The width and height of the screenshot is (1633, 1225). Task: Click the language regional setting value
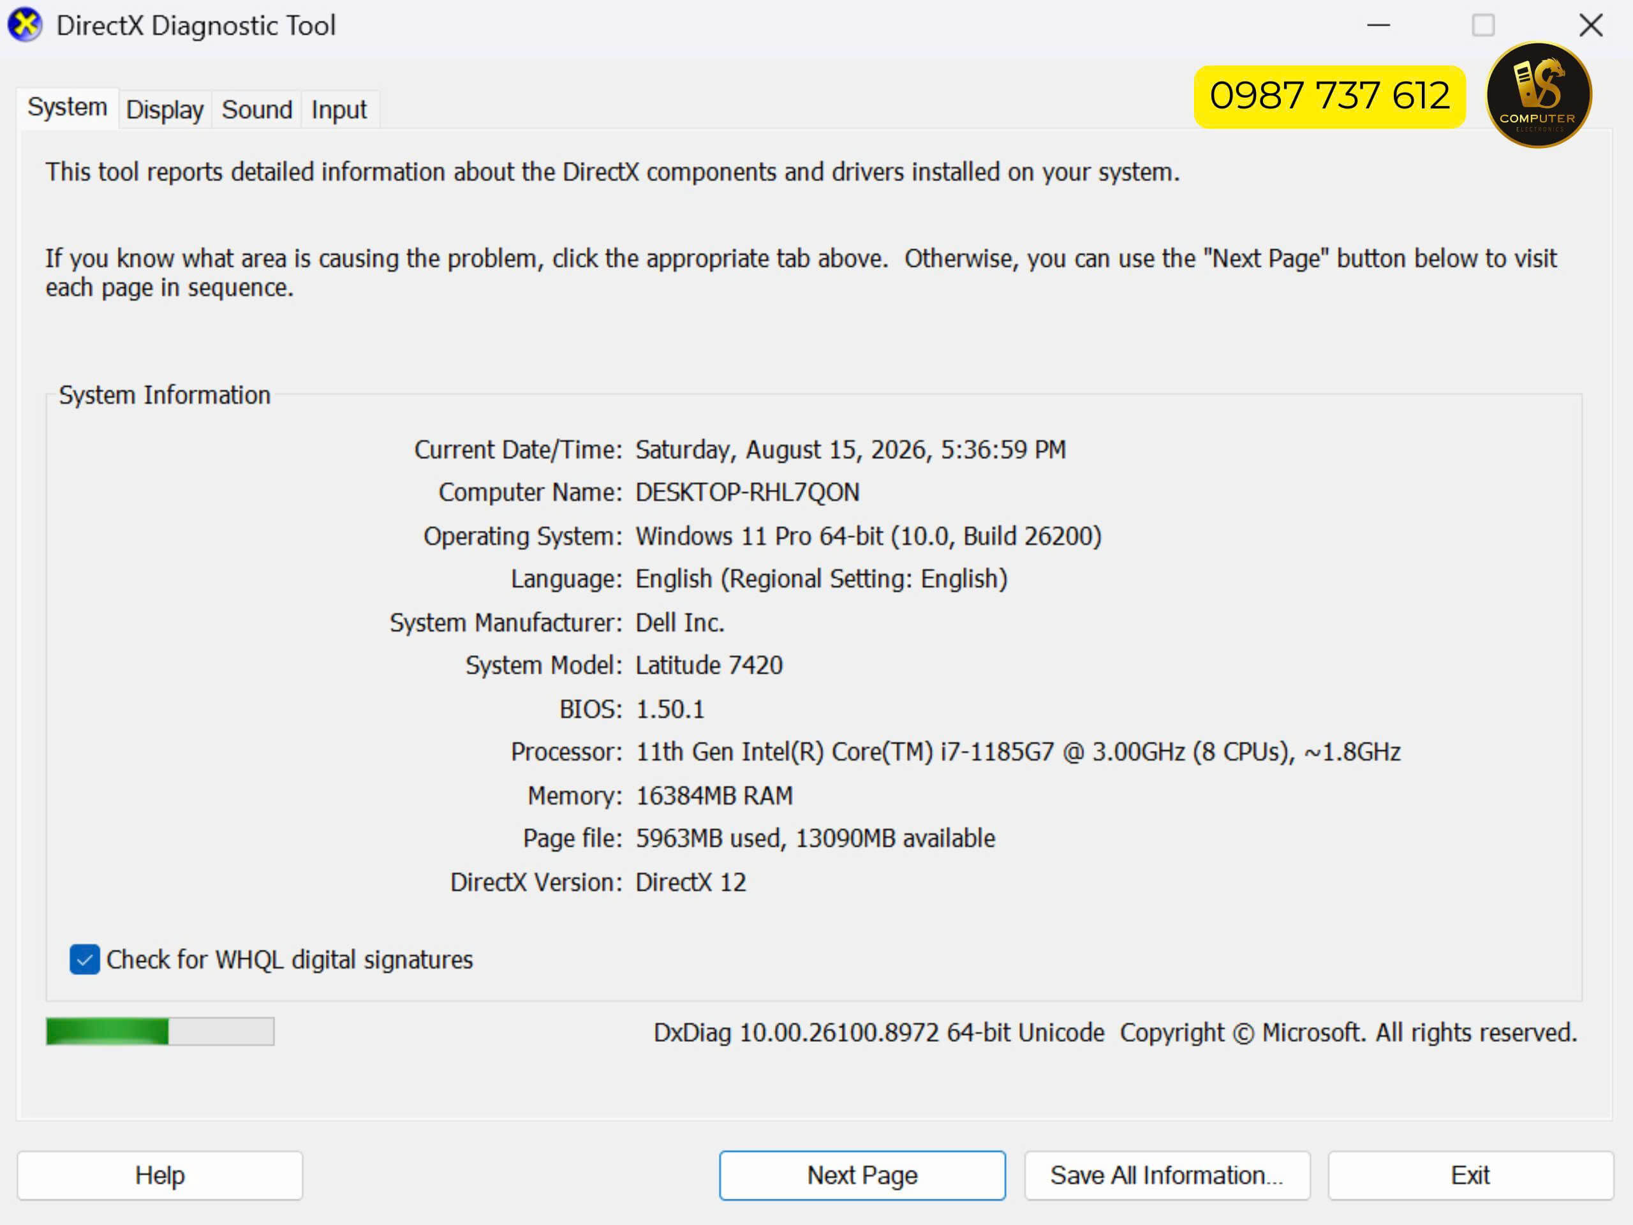(x=821, y=579)
